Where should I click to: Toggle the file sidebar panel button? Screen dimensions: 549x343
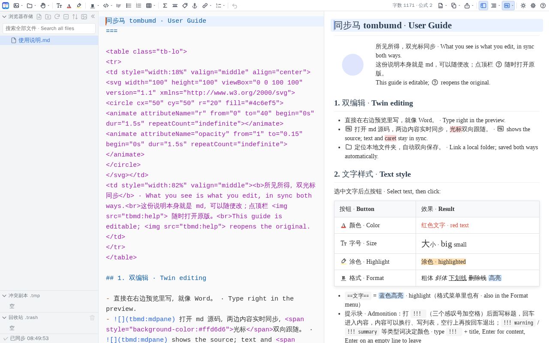[x=483, y=6]
